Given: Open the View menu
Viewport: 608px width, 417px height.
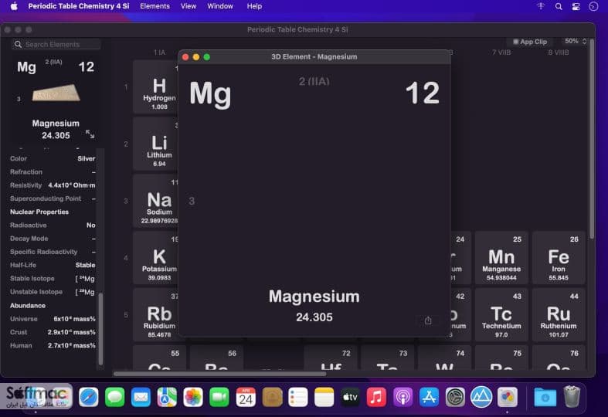Looking at the screenshot, I should 188,6.
